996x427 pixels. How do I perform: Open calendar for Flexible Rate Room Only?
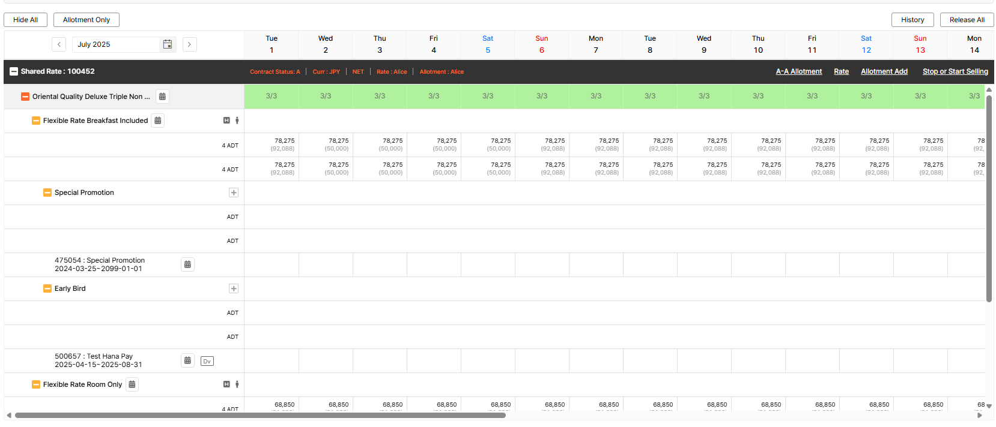[132, 384]
